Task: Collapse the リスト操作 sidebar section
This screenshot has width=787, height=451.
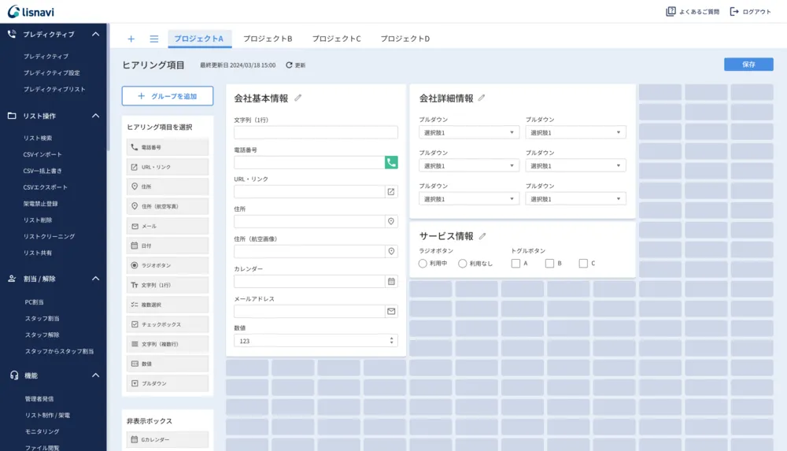Action: 95,116
